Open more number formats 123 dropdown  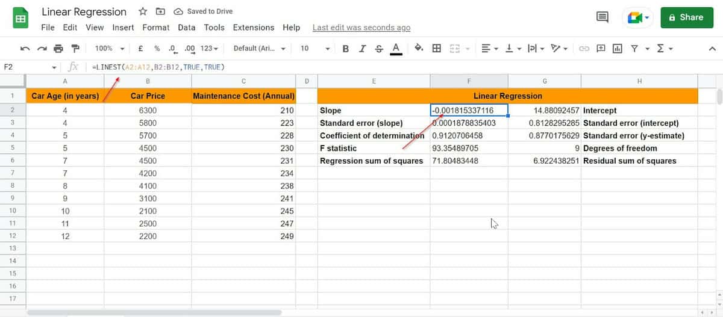click(209, 48)
